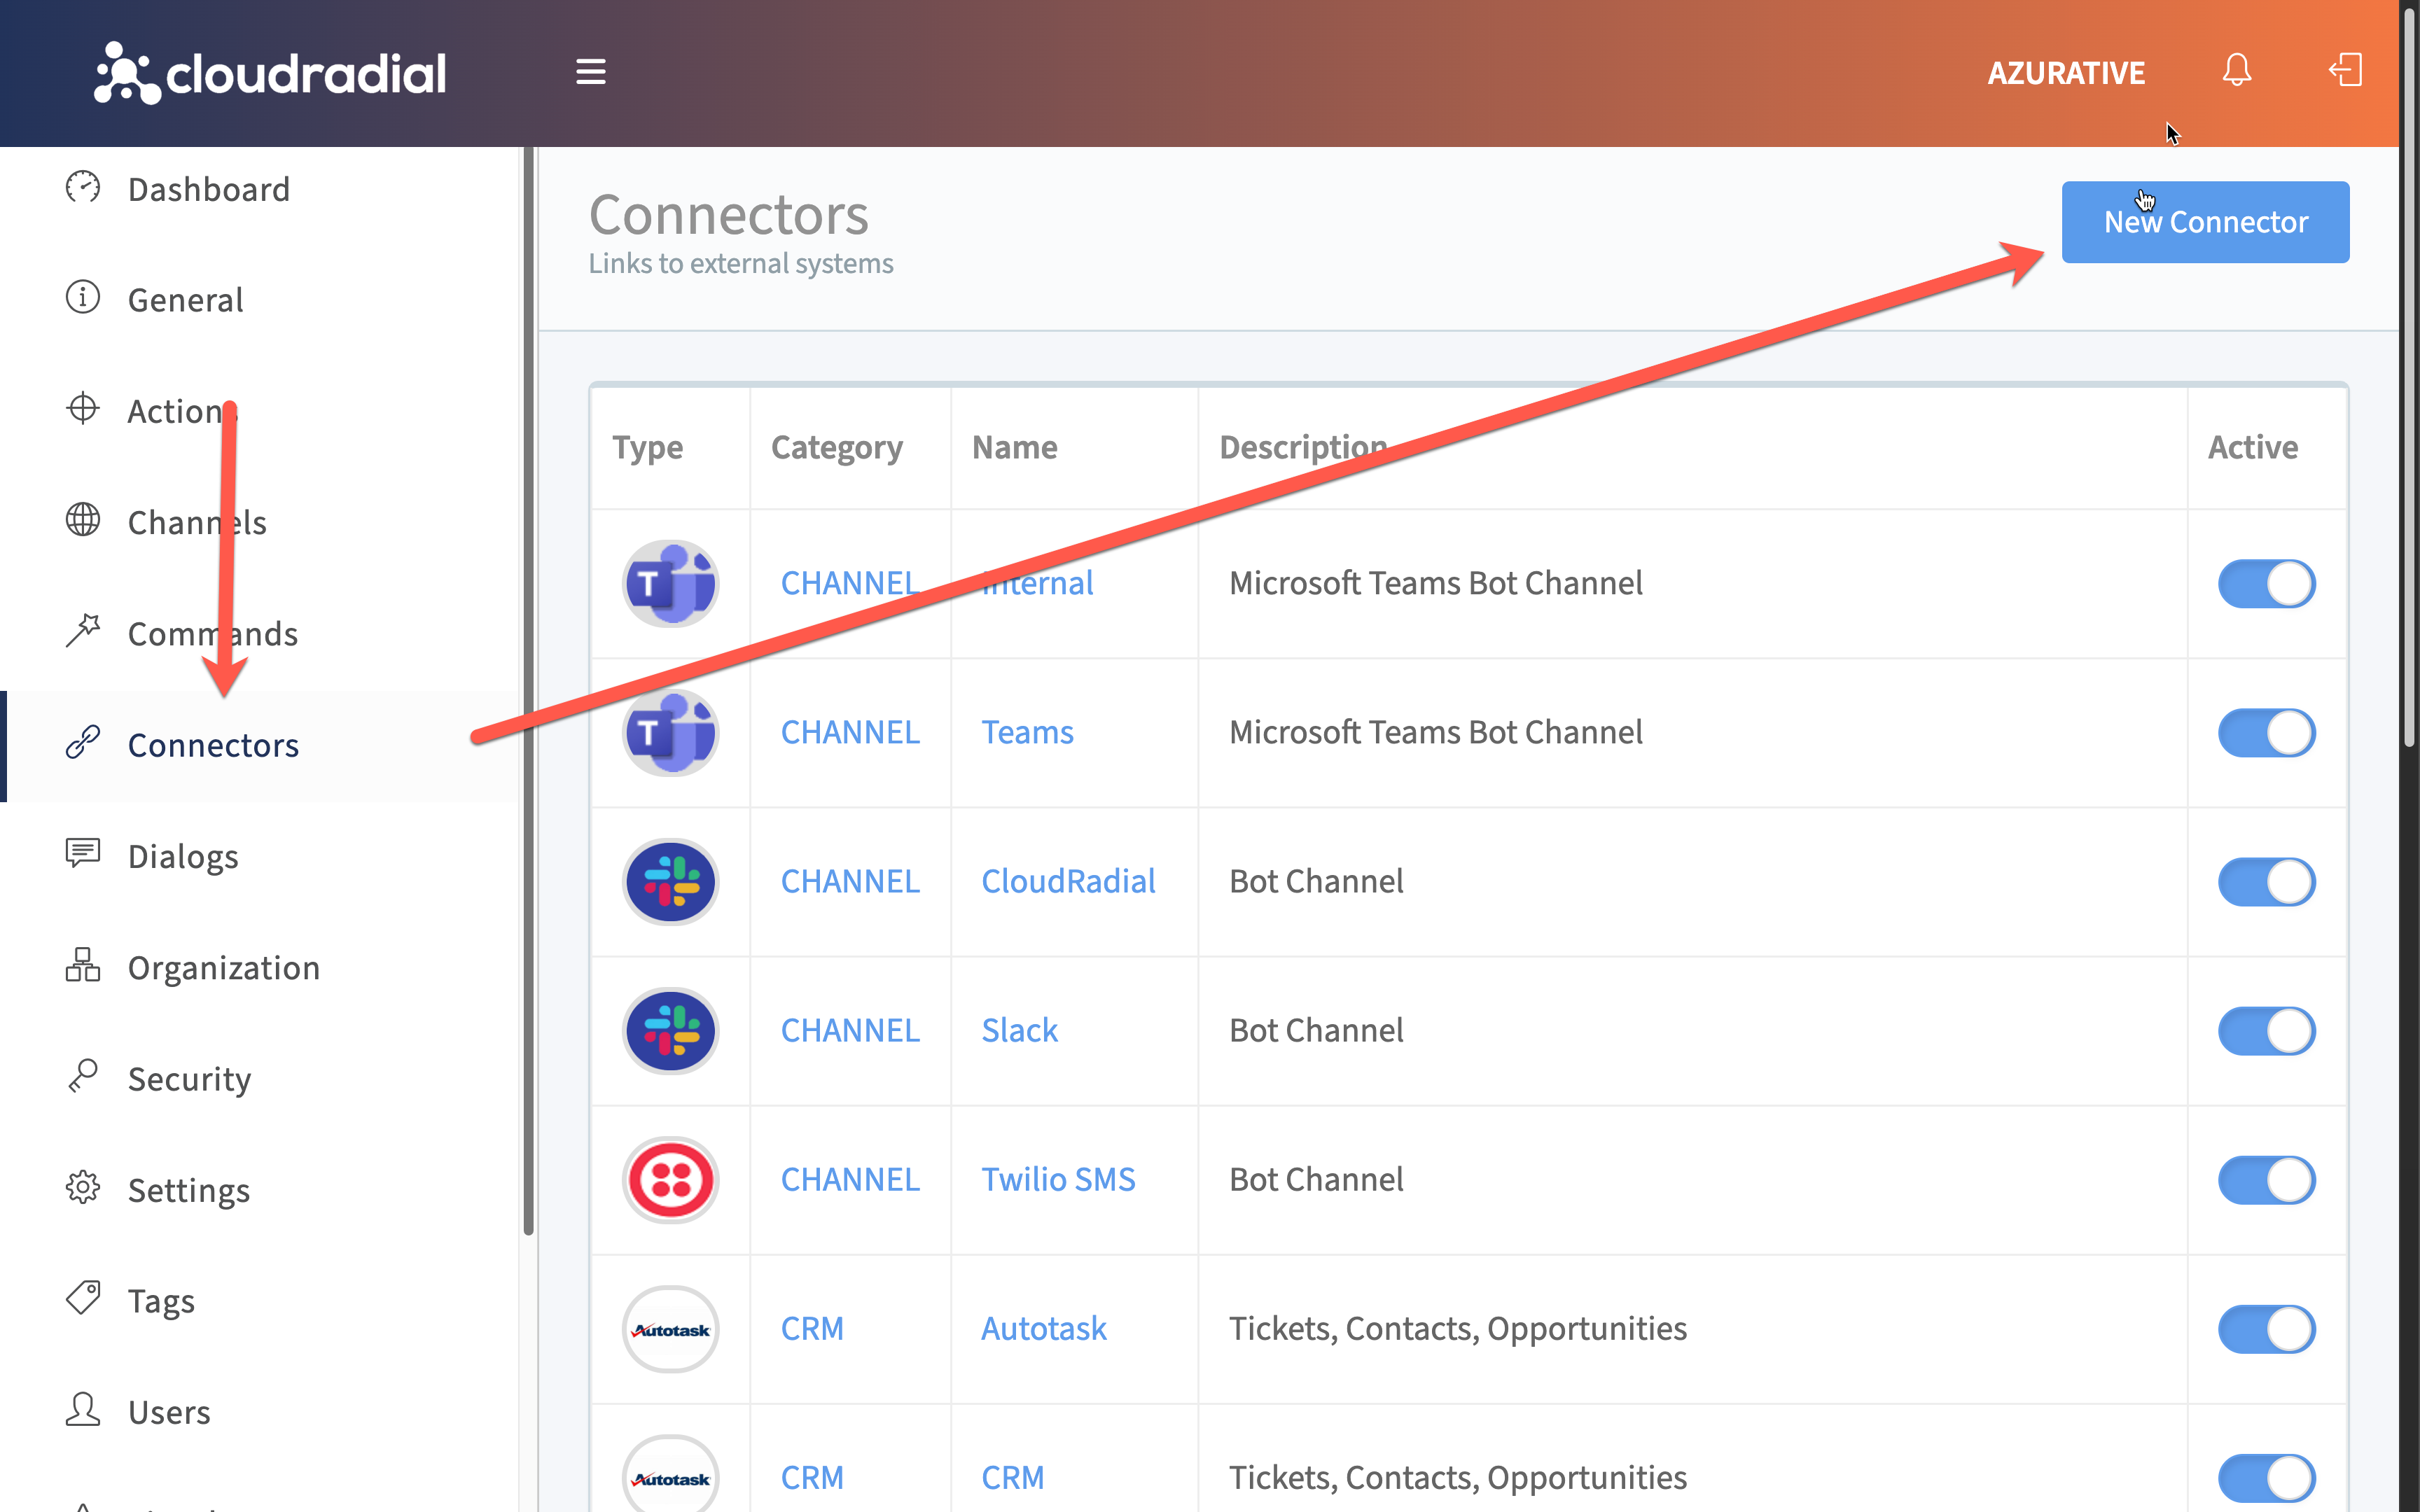
Task: Click CRM category in Autotask row
Action: (812, 1328)
